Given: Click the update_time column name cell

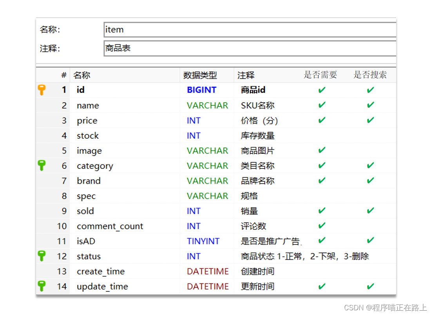Looking at the screenshot, I should click(102, 286).
